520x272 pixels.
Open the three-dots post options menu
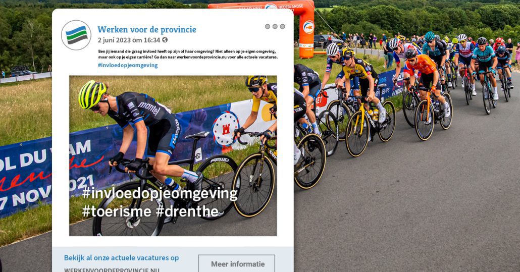click(275, 27)
